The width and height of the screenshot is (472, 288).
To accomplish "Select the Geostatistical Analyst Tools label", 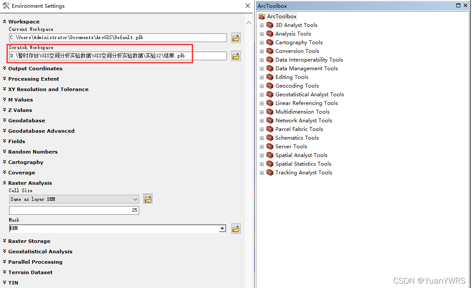I will (x=309, y=95).
